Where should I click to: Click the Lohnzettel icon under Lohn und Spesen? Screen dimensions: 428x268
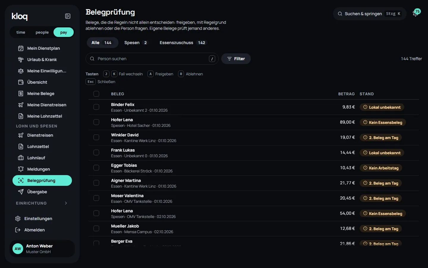[x=21, y=147]
